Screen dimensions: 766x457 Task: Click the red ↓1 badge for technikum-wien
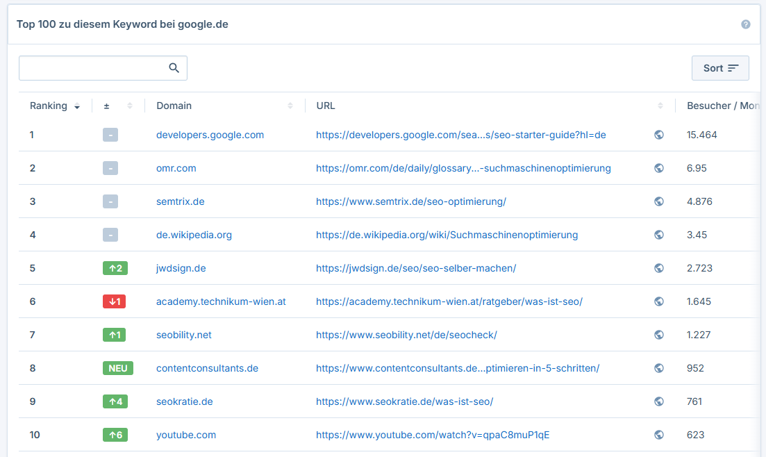click(x=115, y=301)
